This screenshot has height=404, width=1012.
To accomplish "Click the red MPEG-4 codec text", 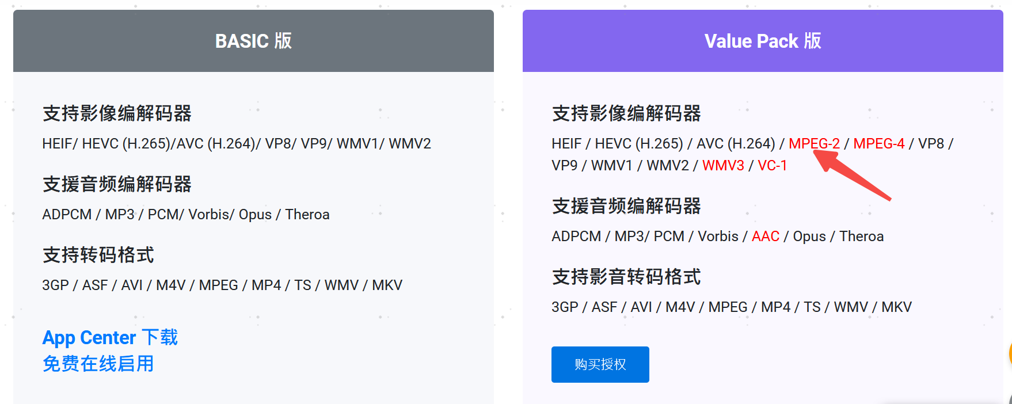I will 878,143.
